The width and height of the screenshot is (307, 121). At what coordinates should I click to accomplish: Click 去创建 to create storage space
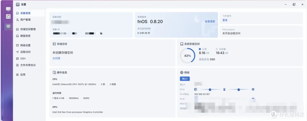[x=56, y=58]
